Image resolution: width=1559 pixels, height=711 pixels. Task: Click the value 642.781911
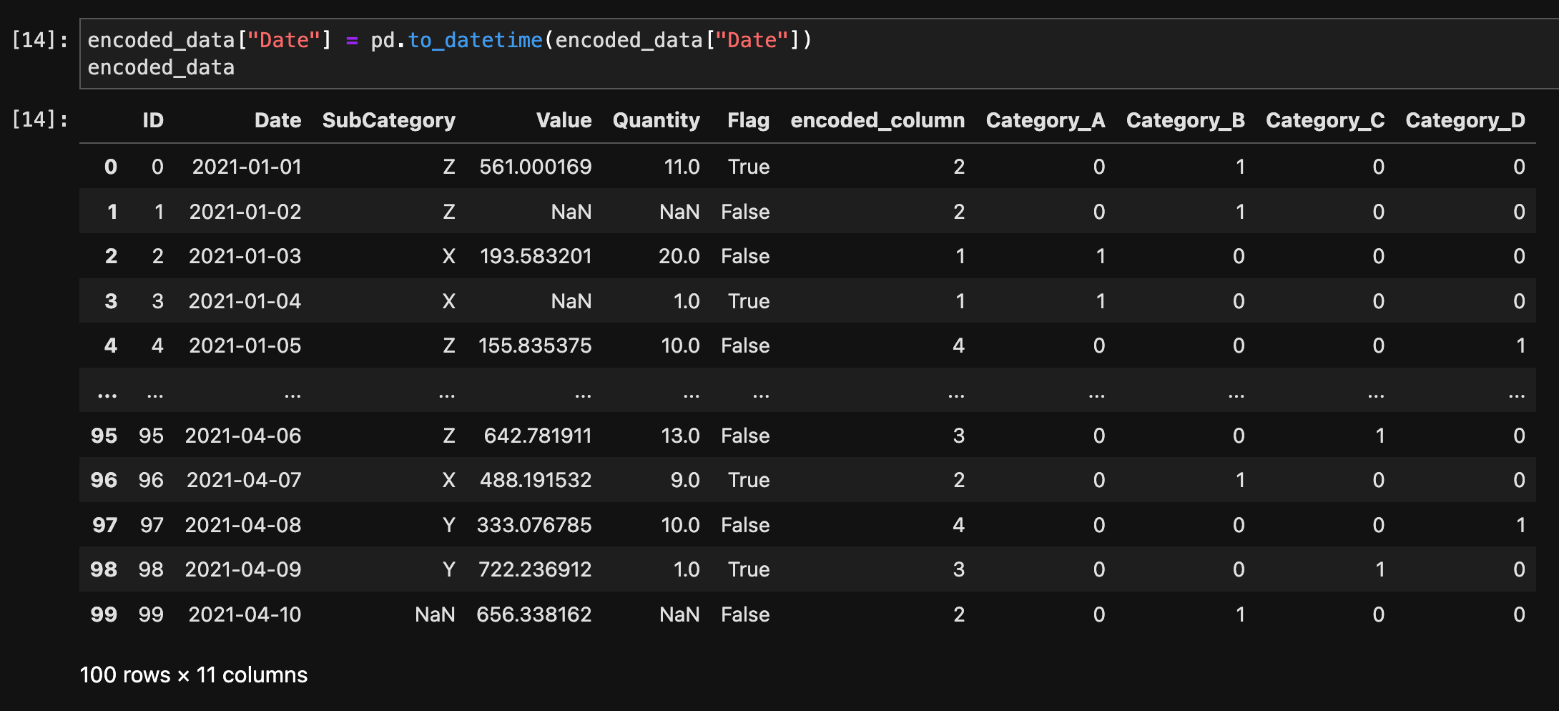click(x=538, y=436)
